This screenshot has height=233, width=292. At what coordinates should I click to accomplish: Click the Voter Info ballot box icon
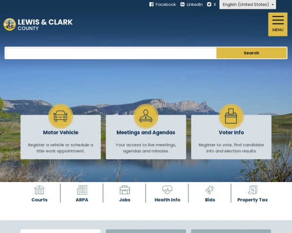coord(231,116)
